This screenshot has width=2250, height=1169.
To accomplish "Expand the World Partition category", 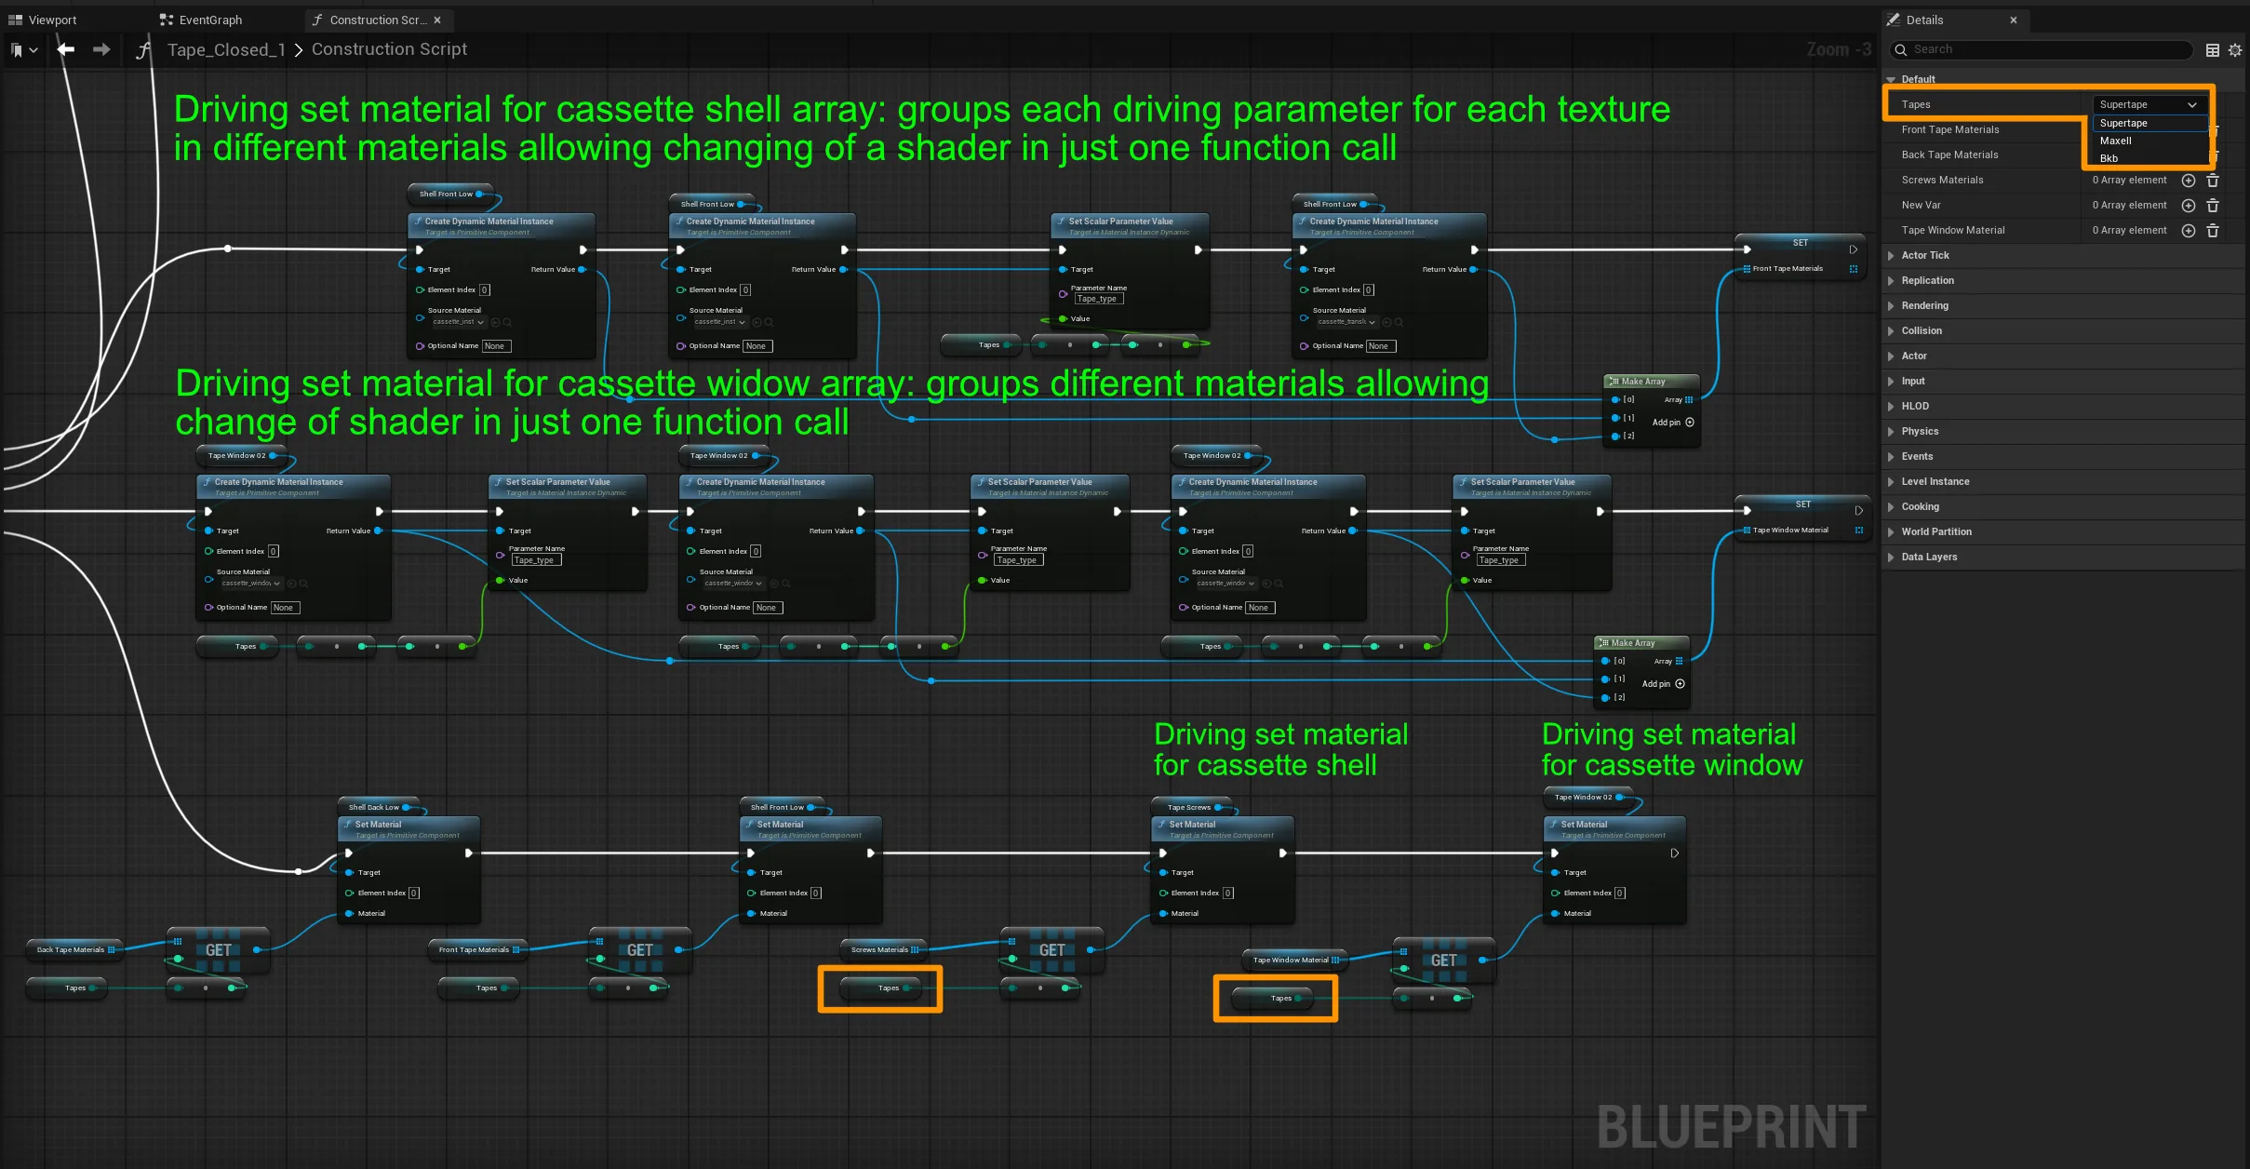I will [x=1892, y=531].
